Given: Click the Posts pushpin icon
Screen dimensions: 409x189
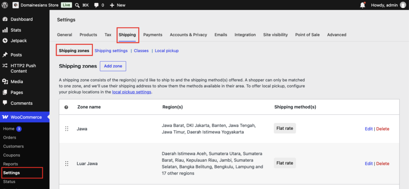Looking at the screenshot, I should (x=5, y=55).
